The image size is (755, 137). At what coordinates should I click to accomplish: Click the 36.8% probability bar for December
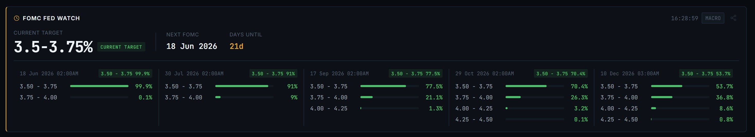(x=680, y=97)
